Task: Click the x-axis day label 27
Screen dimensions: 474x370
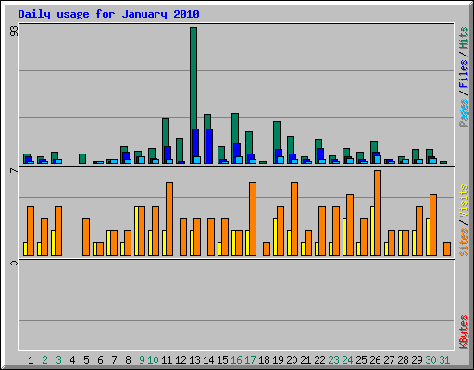Action: coord(389,360)
